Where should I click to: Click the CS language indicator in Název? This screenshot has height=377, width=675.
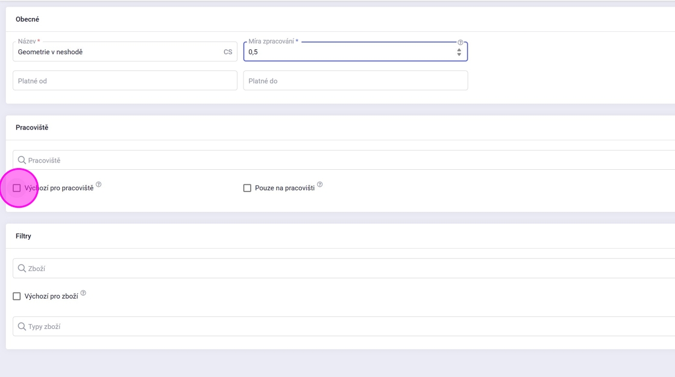(x=228, y=52)
